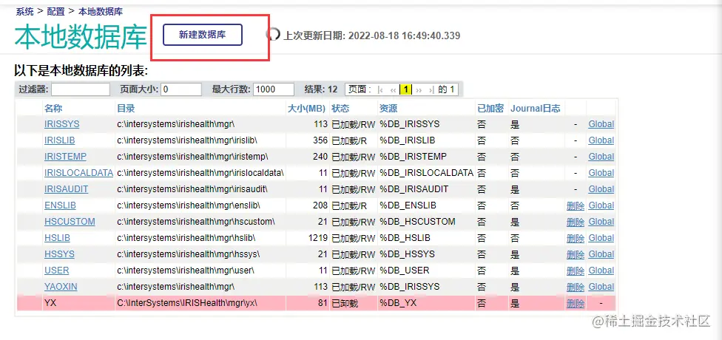Click 删除 for YX row
The image size is (722, 340).
tap(576, 304)
